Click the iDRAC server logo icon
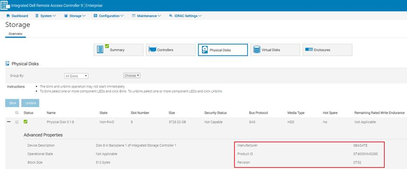The width and height of the screenshot is (407, 169). click(5, 5)
